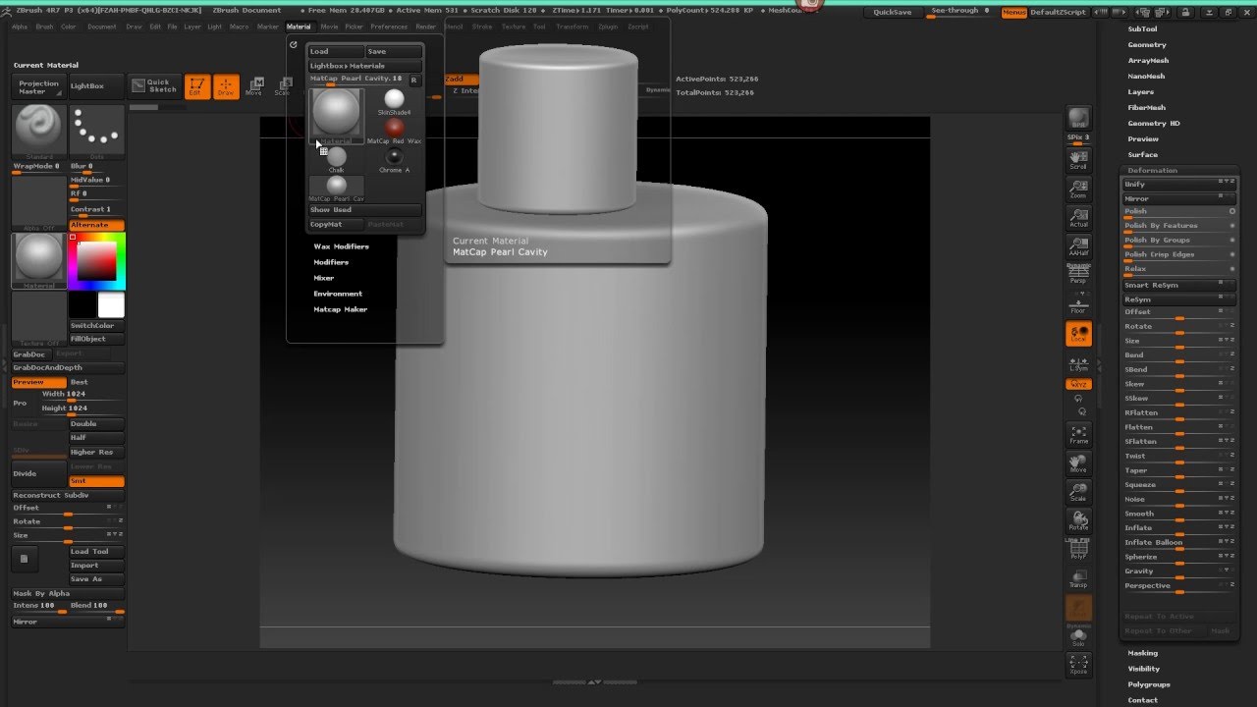Choose the Chrome A material

[394, 159]
